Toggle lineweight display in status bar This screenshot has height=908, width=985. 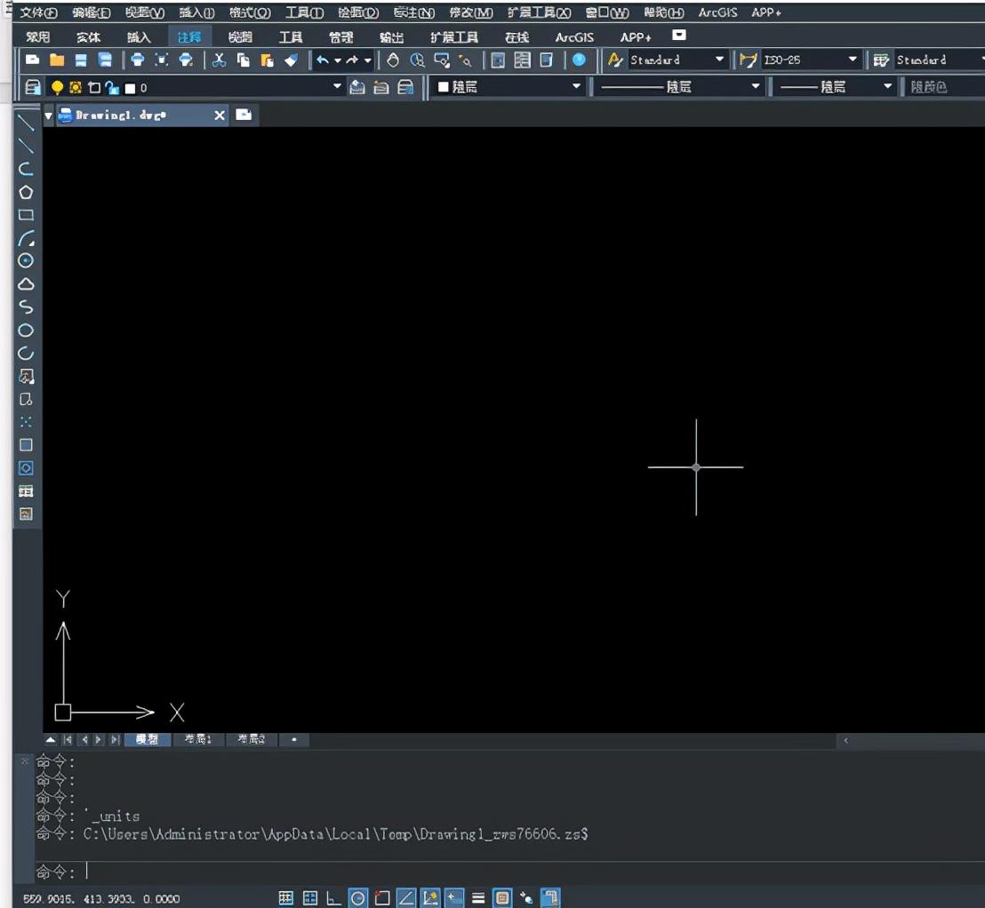(478, 898)
